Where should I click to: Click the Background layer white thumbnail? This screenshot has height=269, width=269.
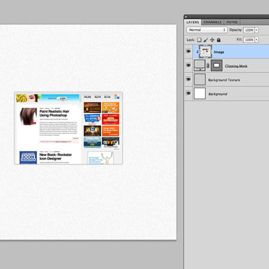[200, 93]
